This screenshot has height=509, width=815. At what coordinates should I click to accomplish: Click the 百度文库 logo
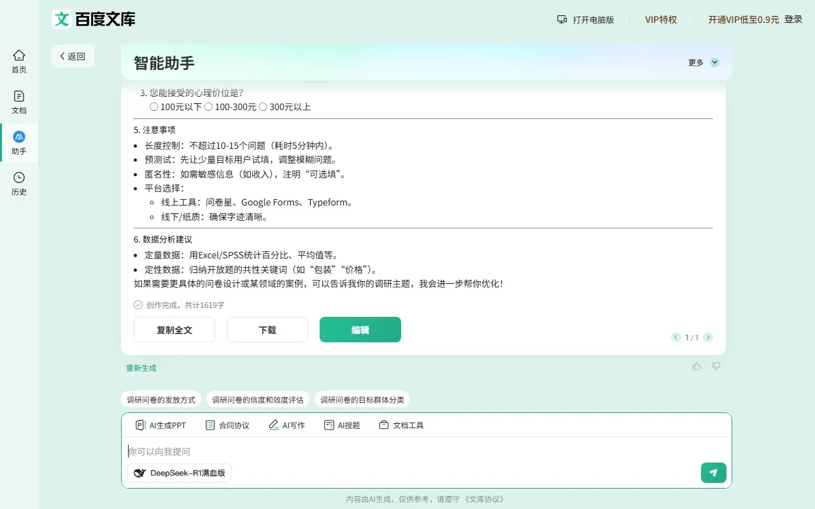[x=94, y=19]
